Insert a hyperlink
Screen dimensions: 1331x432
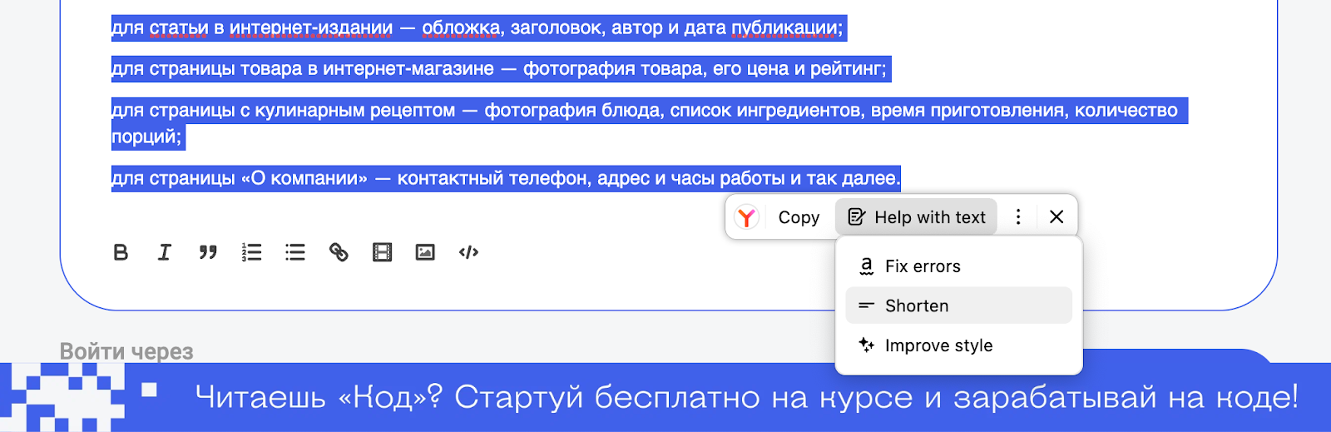(x=339, y=252)
